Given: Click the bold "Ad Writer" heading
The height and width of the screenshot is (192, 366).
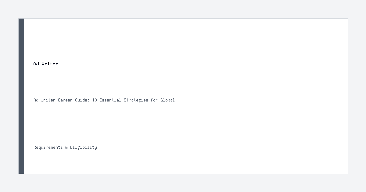Looking at the screenshot, I should [46, 64].
